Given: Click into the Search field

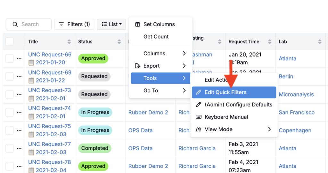Looking at the screenshot, I should 32,24.
